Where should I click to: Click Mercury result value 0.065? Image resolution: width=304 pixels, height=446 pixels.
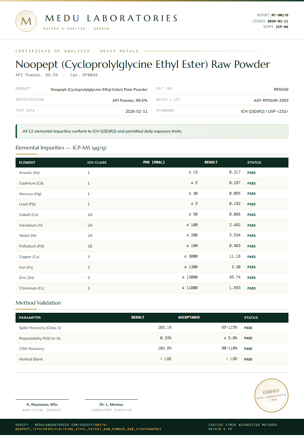point(235,193)
